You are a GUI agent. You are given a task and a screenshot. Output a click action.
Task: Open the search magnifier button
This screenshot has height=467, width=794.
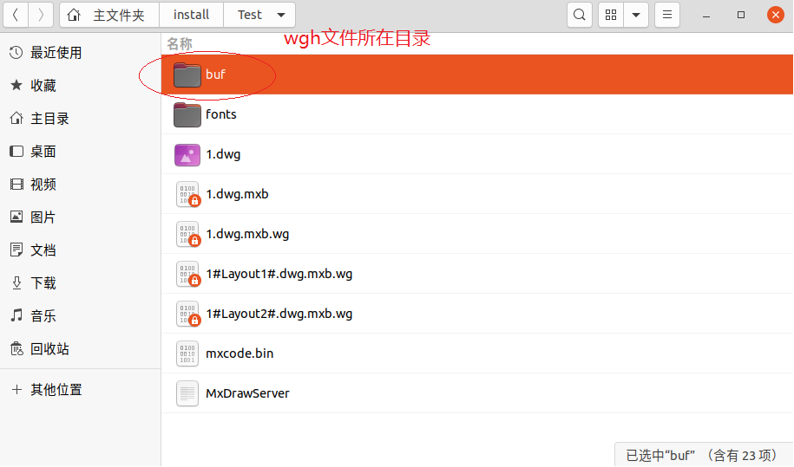pos(580,16)
